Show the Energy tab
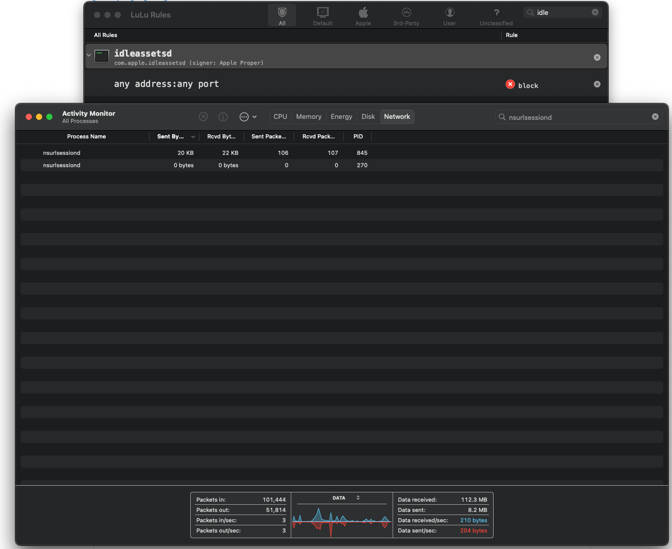Screen dimensions: 672x549 point(341,117)
